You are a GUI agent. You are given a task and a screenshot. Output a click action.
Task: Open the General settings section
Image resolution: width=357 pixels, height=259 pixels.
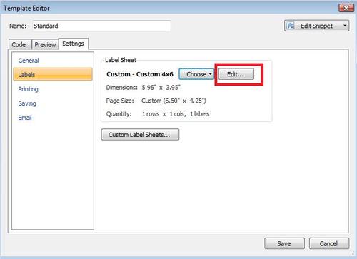coord(29,61)
